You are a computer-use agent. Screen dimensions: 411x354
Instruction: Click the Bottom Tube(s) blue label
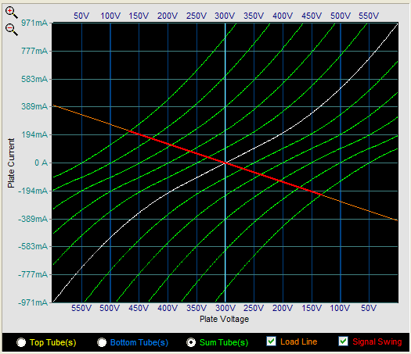[x=139, y=342]
